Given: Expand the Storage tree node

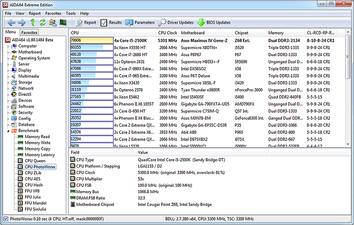Looking at the screenshot, I should tap(8, 83).
